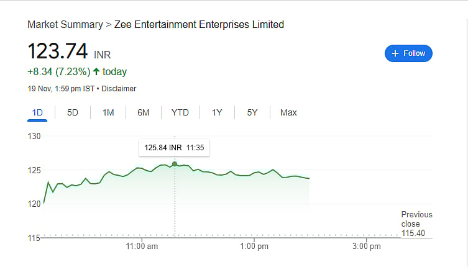Click the Follow button
The height and width of the screenshot is (267, 468).
pos(408,53)
